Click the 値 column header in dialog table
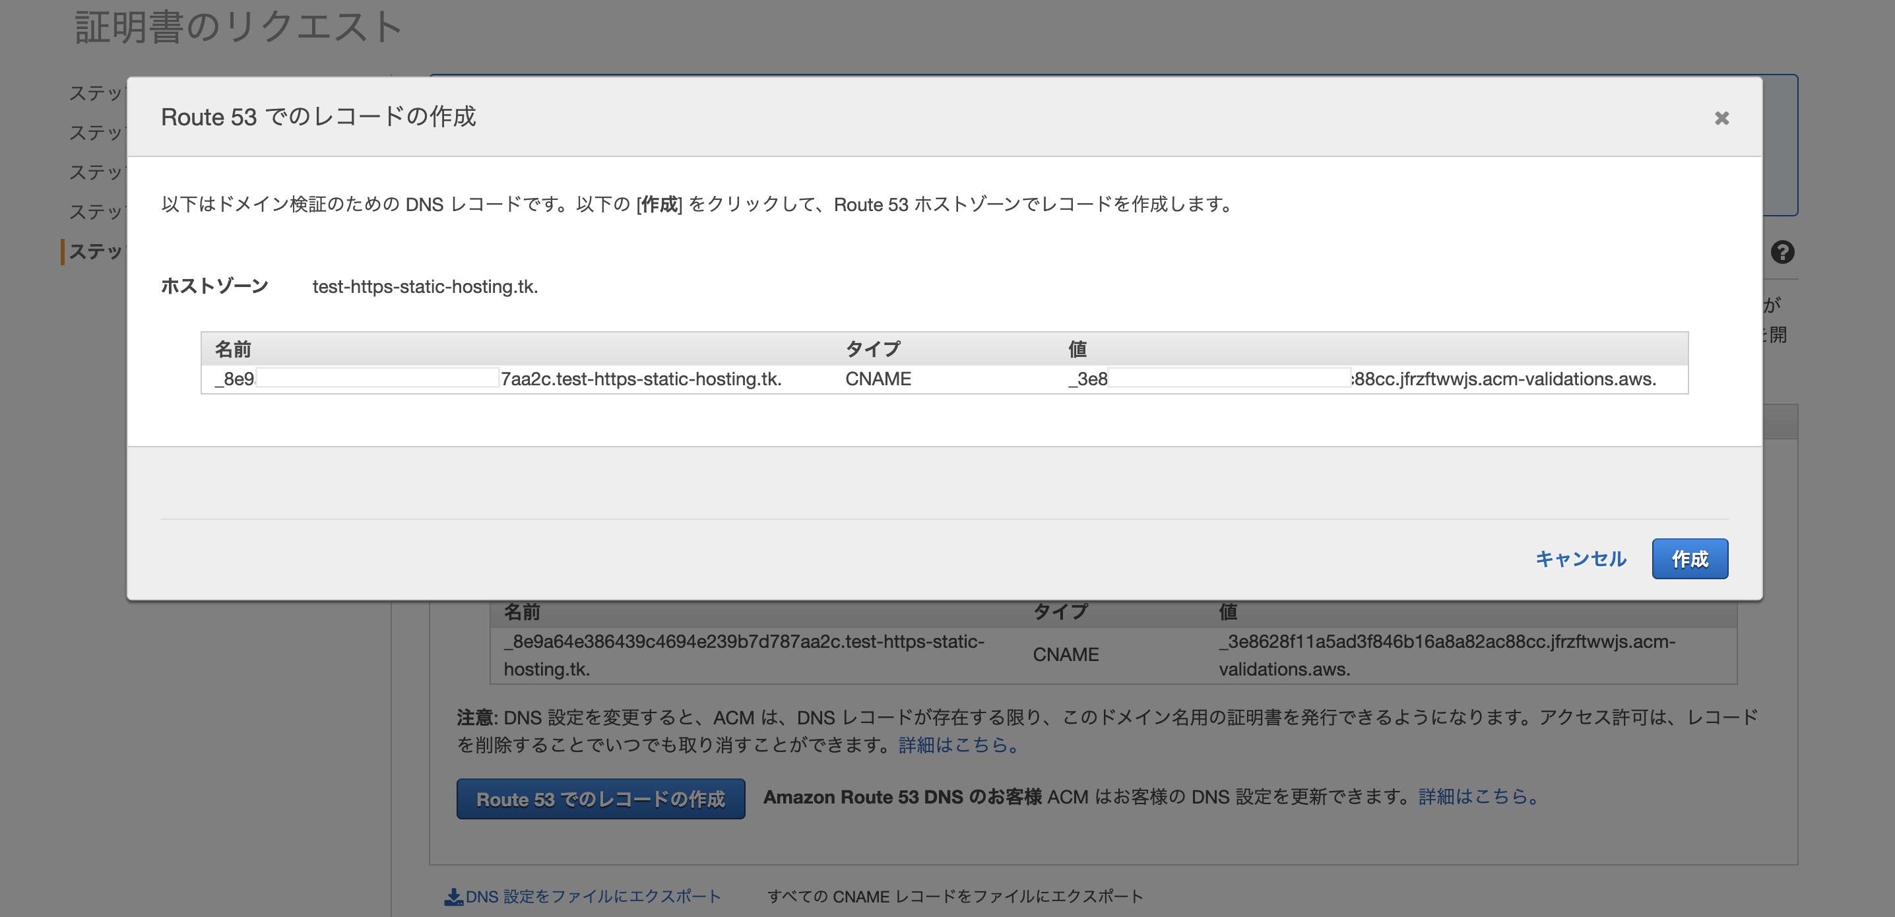 pyautogui.click(x=1077, y=348)
